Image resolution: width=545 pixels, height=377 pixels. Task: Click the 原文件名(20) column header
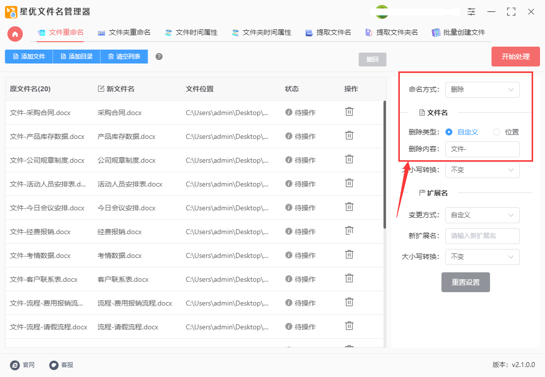pos(30,89)
